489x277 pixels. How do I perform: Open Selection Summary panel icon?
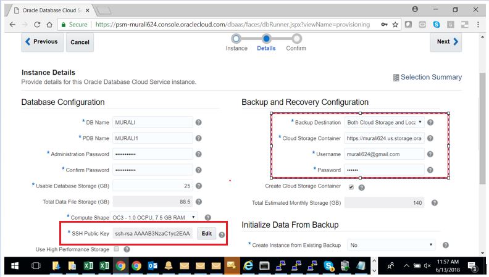click(x=396, y=78)
